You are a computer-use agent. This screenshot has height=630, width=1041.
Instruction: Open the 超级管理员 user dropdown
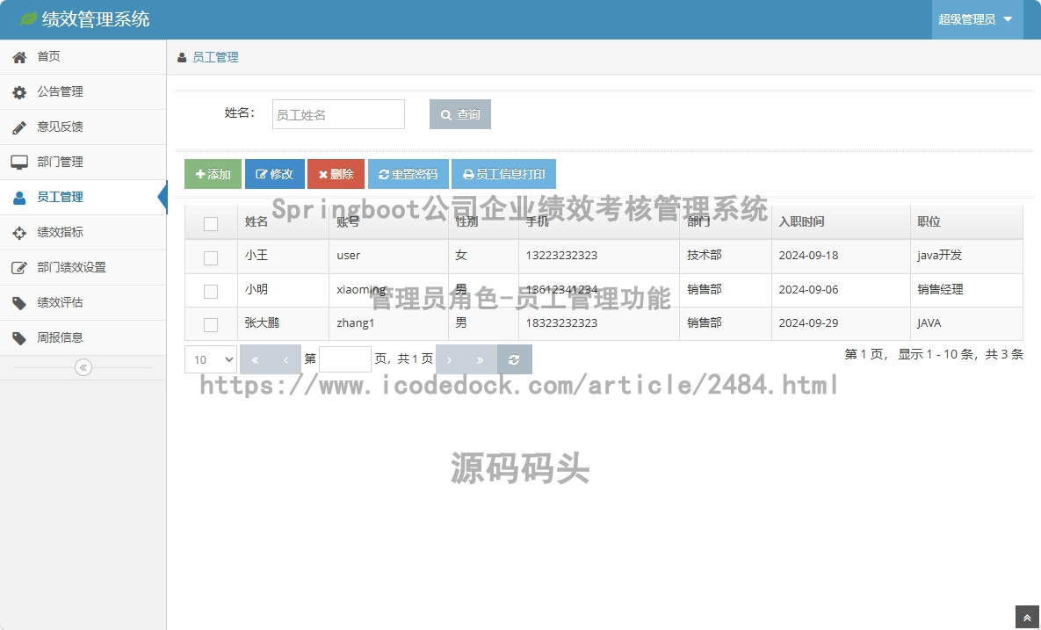tap(975, 19)
